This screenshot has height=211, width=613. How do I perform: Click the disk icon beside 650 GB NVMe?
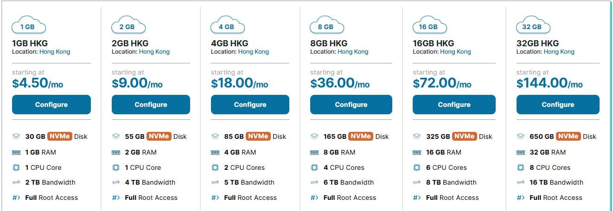tap(520, 137)
